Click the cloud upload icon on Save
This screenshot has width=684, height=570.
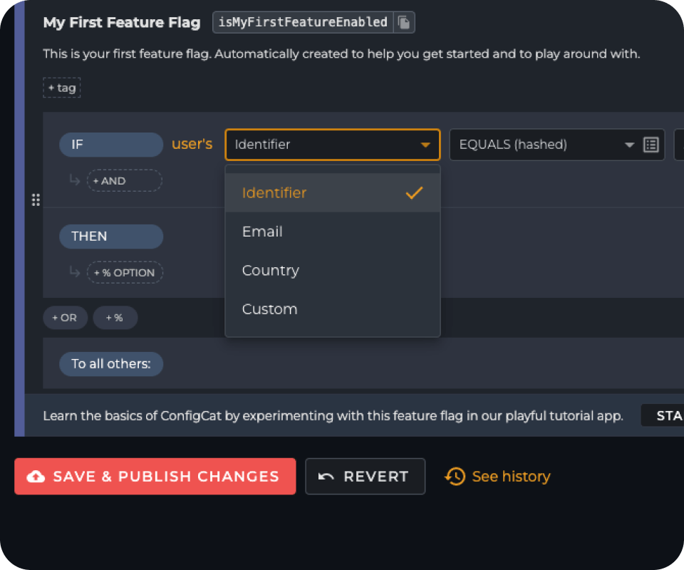(36, 477)
